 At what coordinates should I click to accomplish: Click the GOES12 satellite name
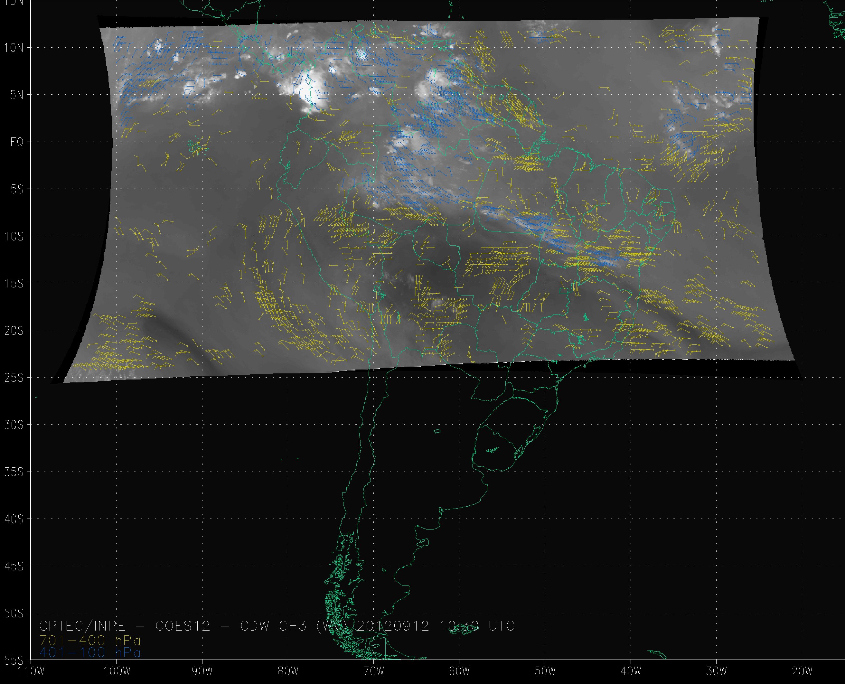pyautogui.click(x=183, y=626)
